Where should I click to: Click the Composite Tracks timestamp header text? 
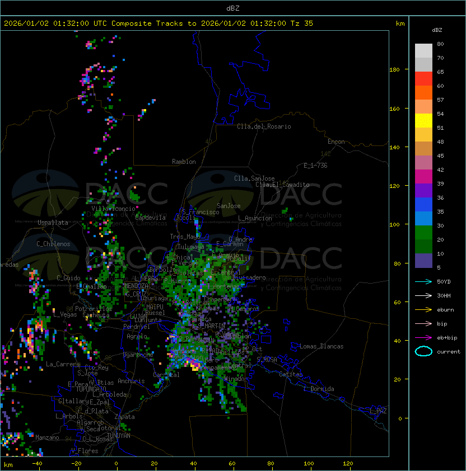click(159, 23)
